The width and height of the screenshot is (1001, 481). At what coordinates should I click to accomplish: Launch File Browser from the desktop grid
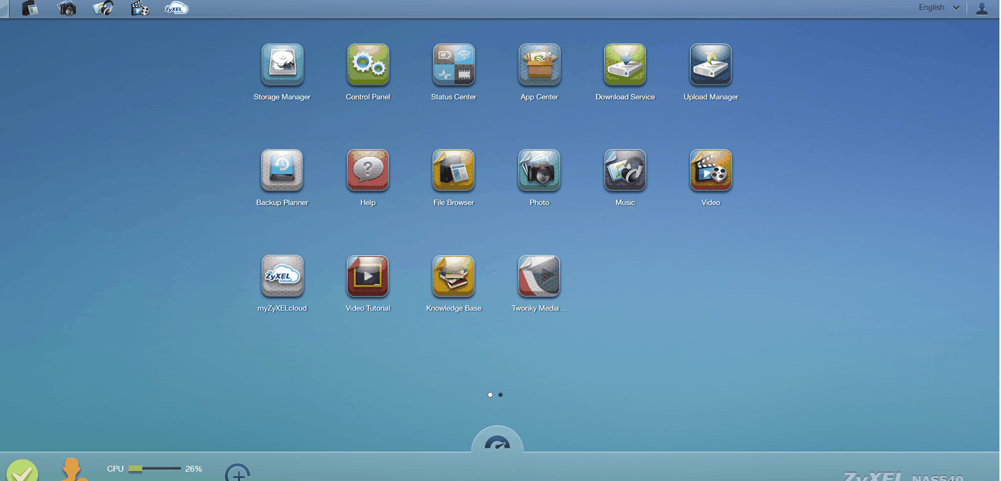click(x=454, y=170)
